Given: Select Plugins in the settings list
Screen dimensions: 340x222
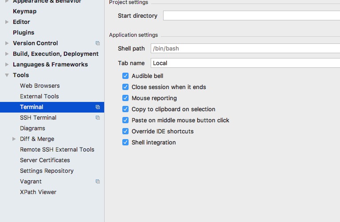Looking at the screenshot, I should [23, 32].
